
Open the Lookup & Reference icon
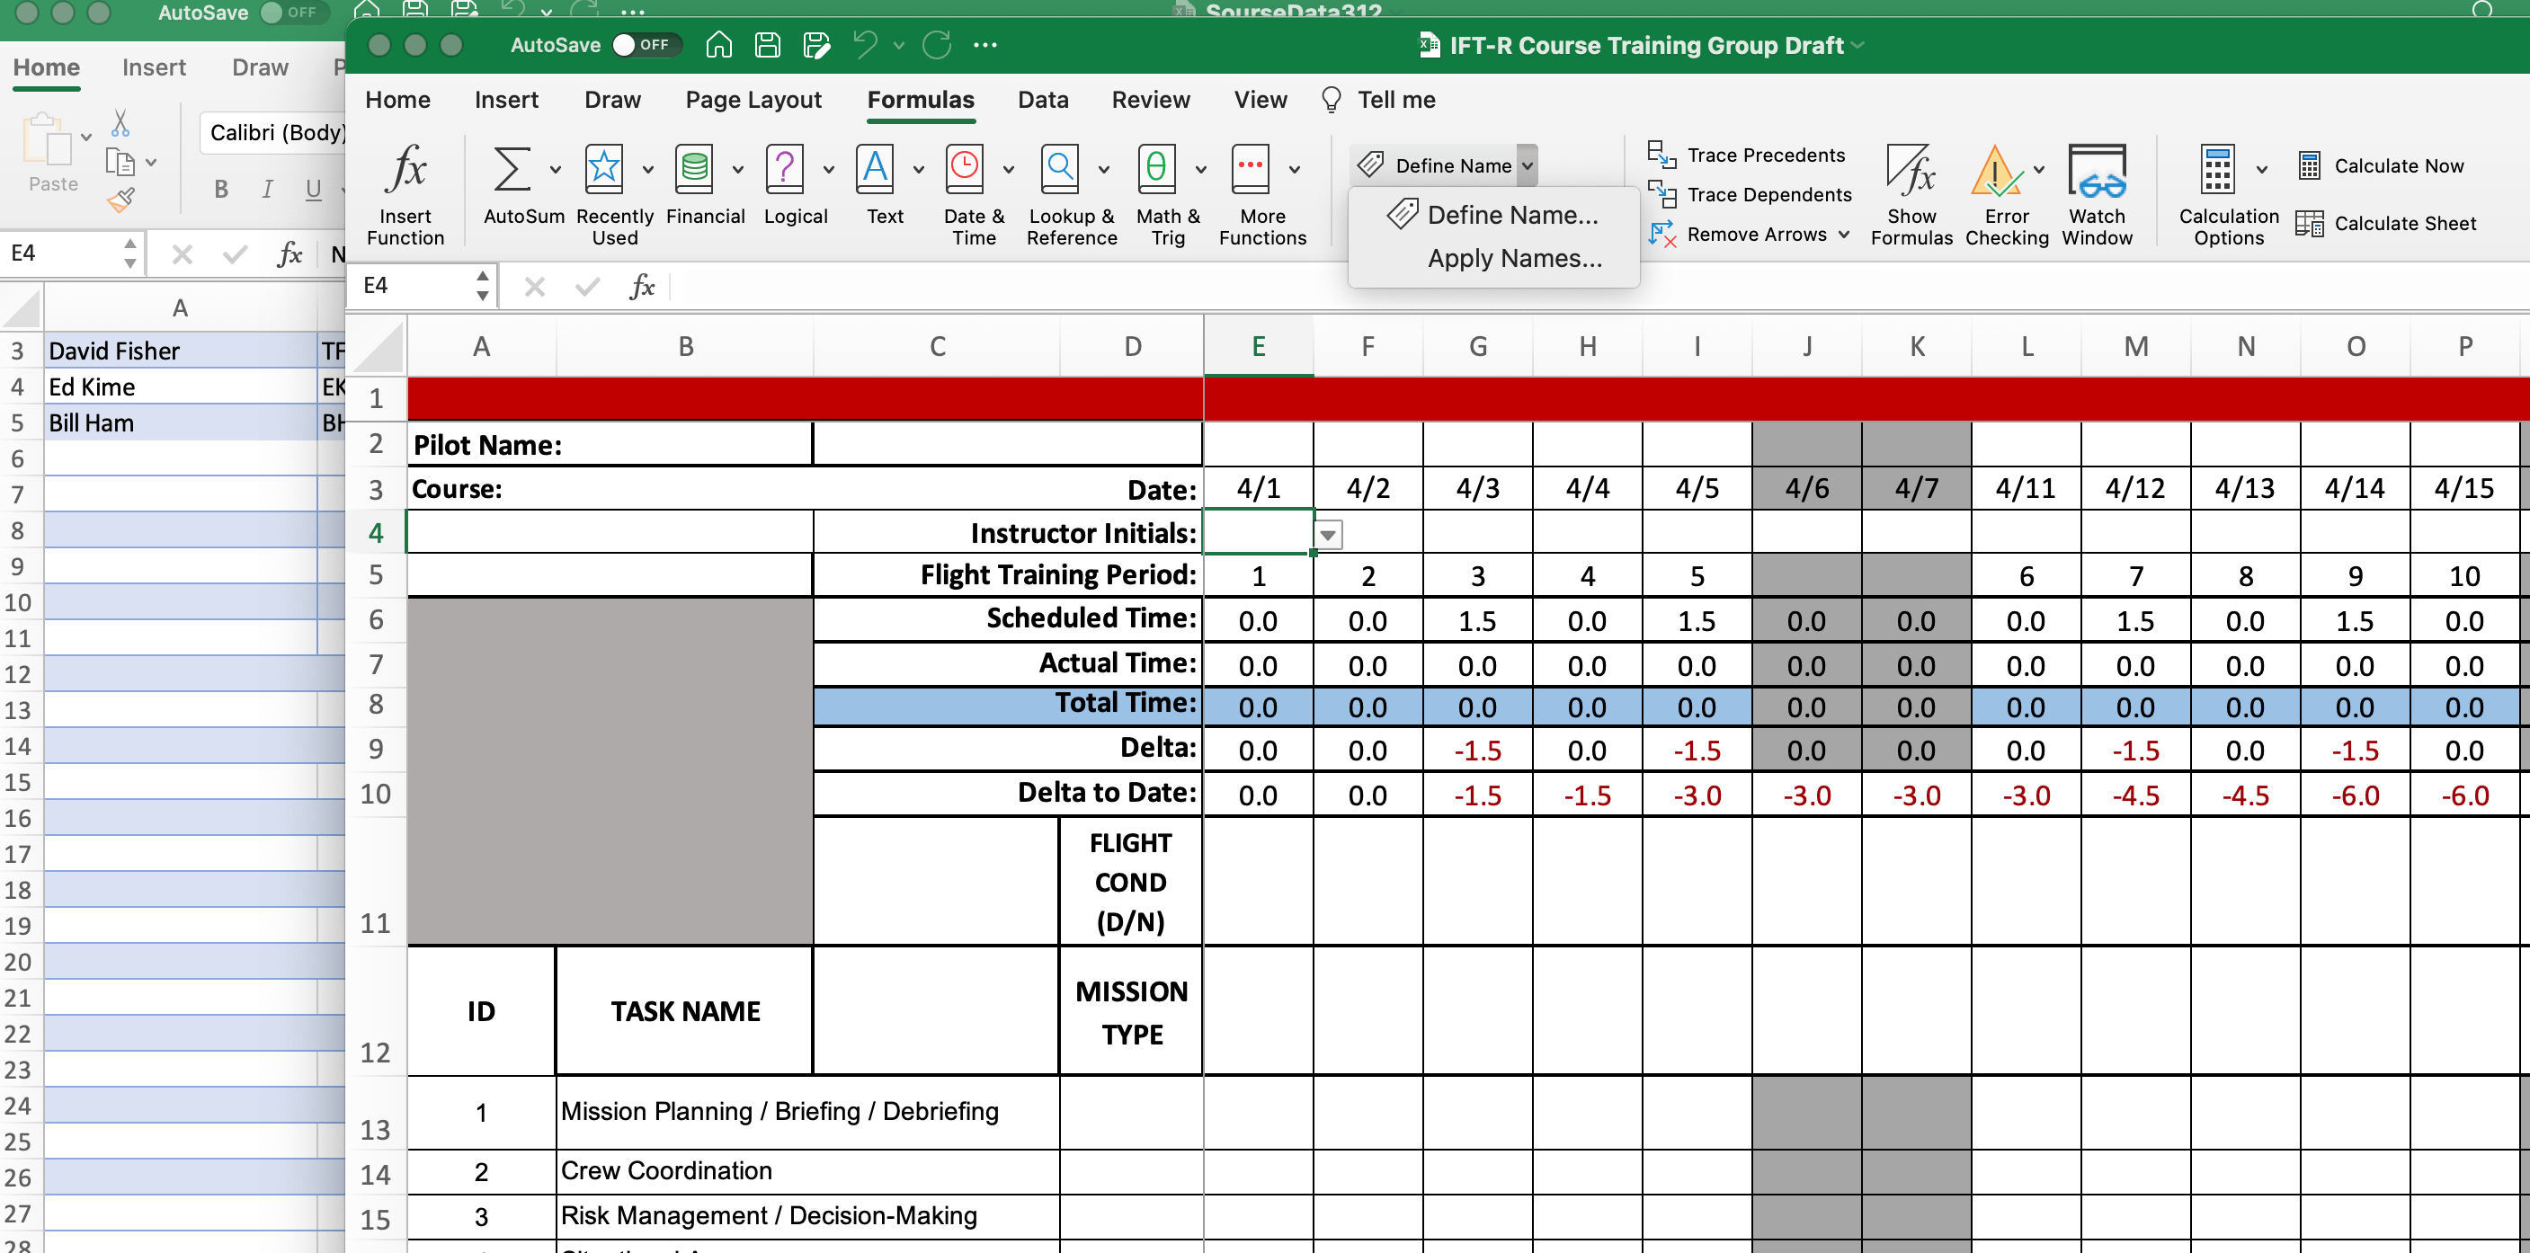tap(1061, 170)
